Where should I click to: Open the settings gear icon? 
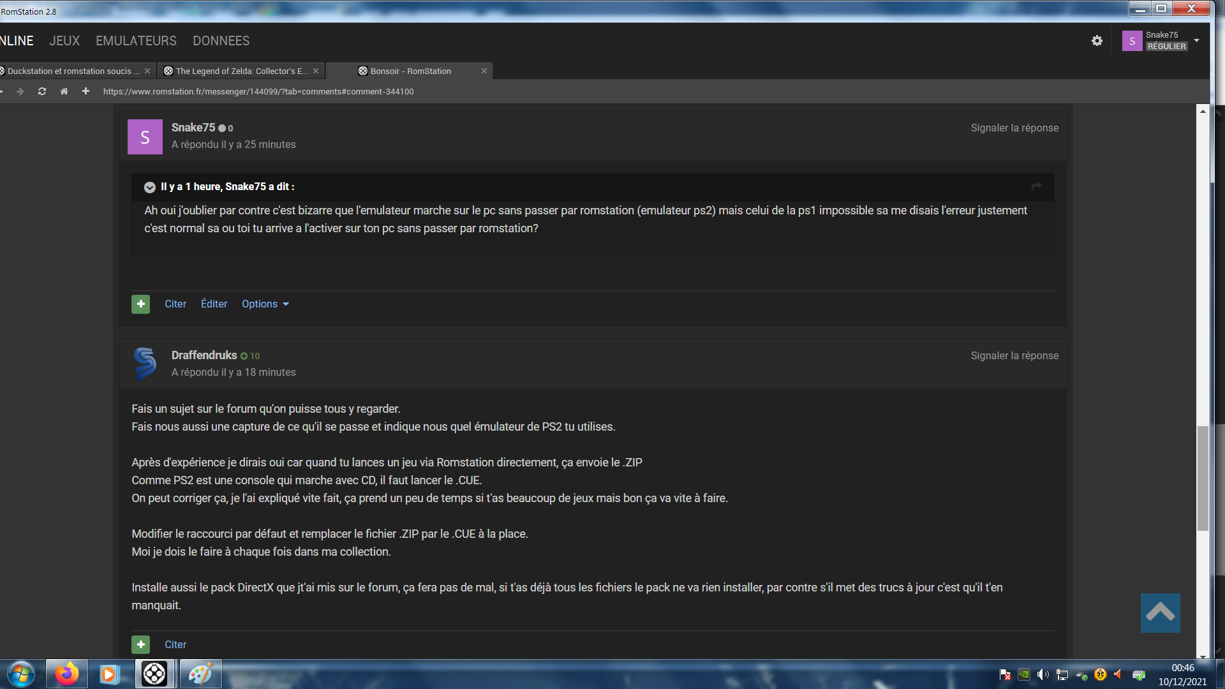[1097, 41]
